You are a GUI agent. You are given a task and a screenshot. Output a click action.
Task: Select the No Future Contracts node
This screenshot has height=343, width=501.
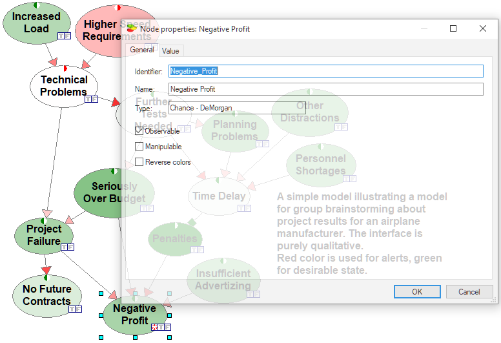[47, 296]
